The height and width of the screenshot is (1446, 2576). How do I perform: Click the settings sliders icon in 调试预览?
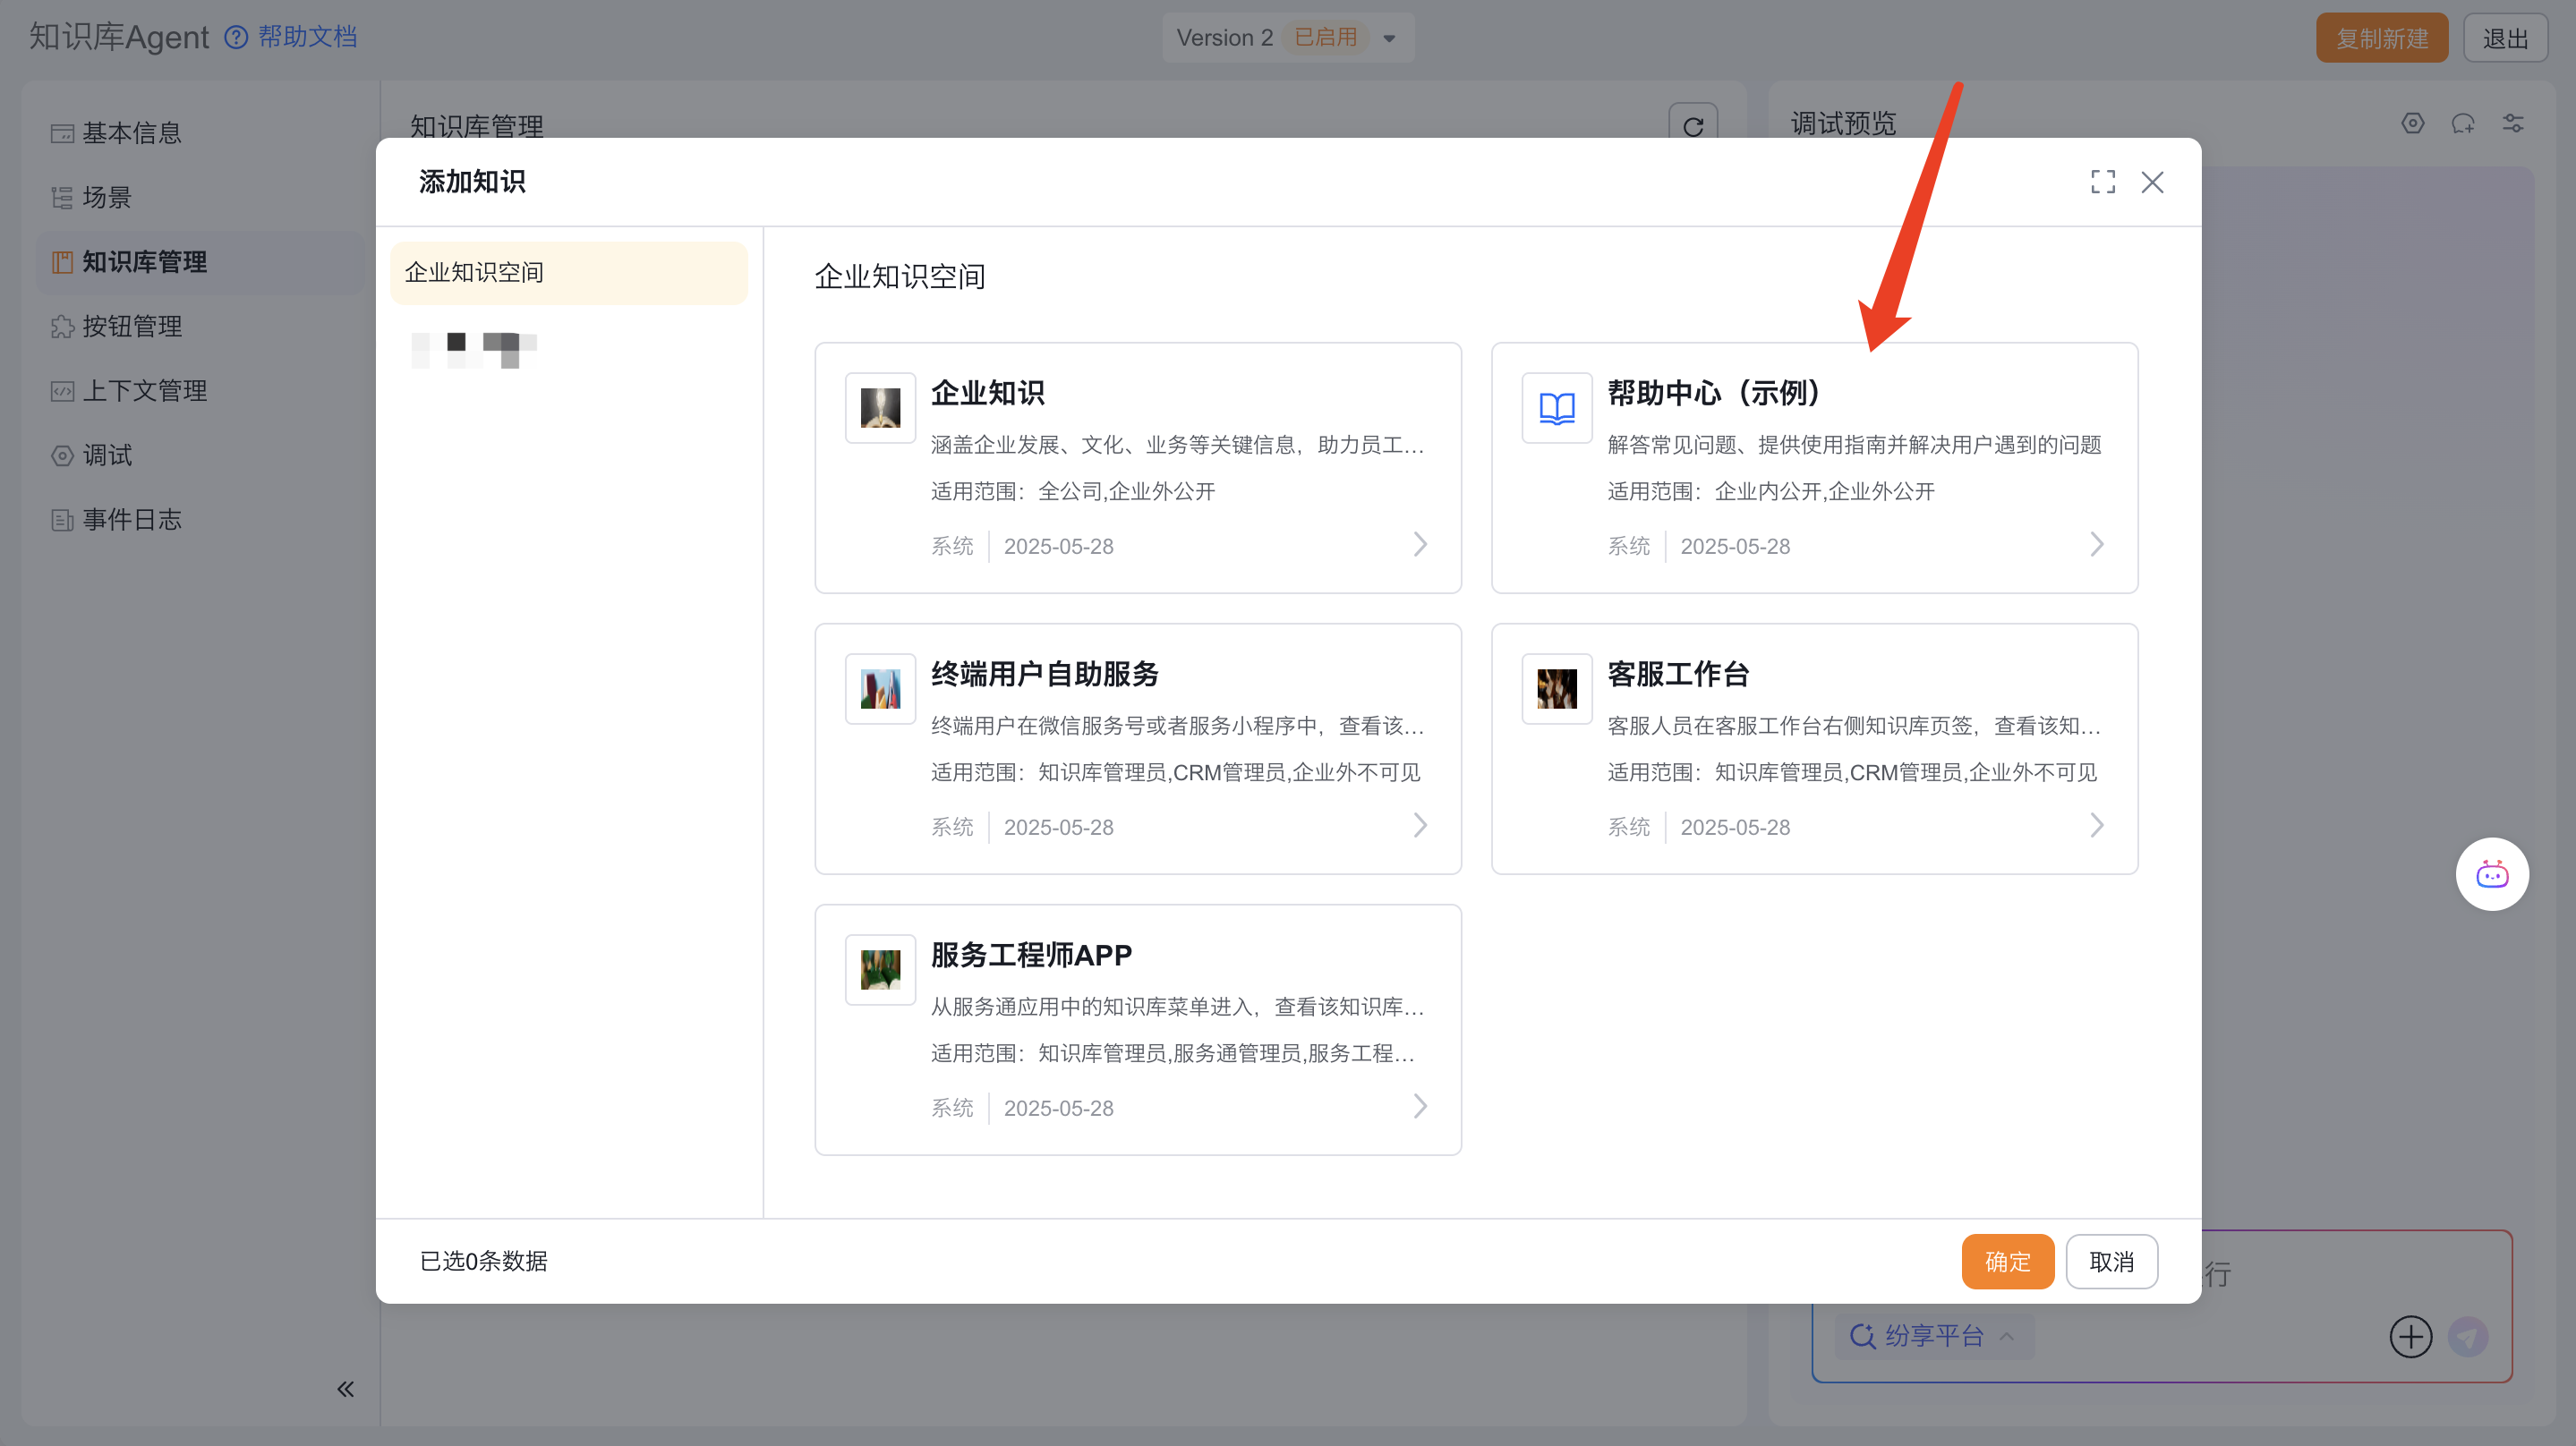click(x=2513, y=123)
